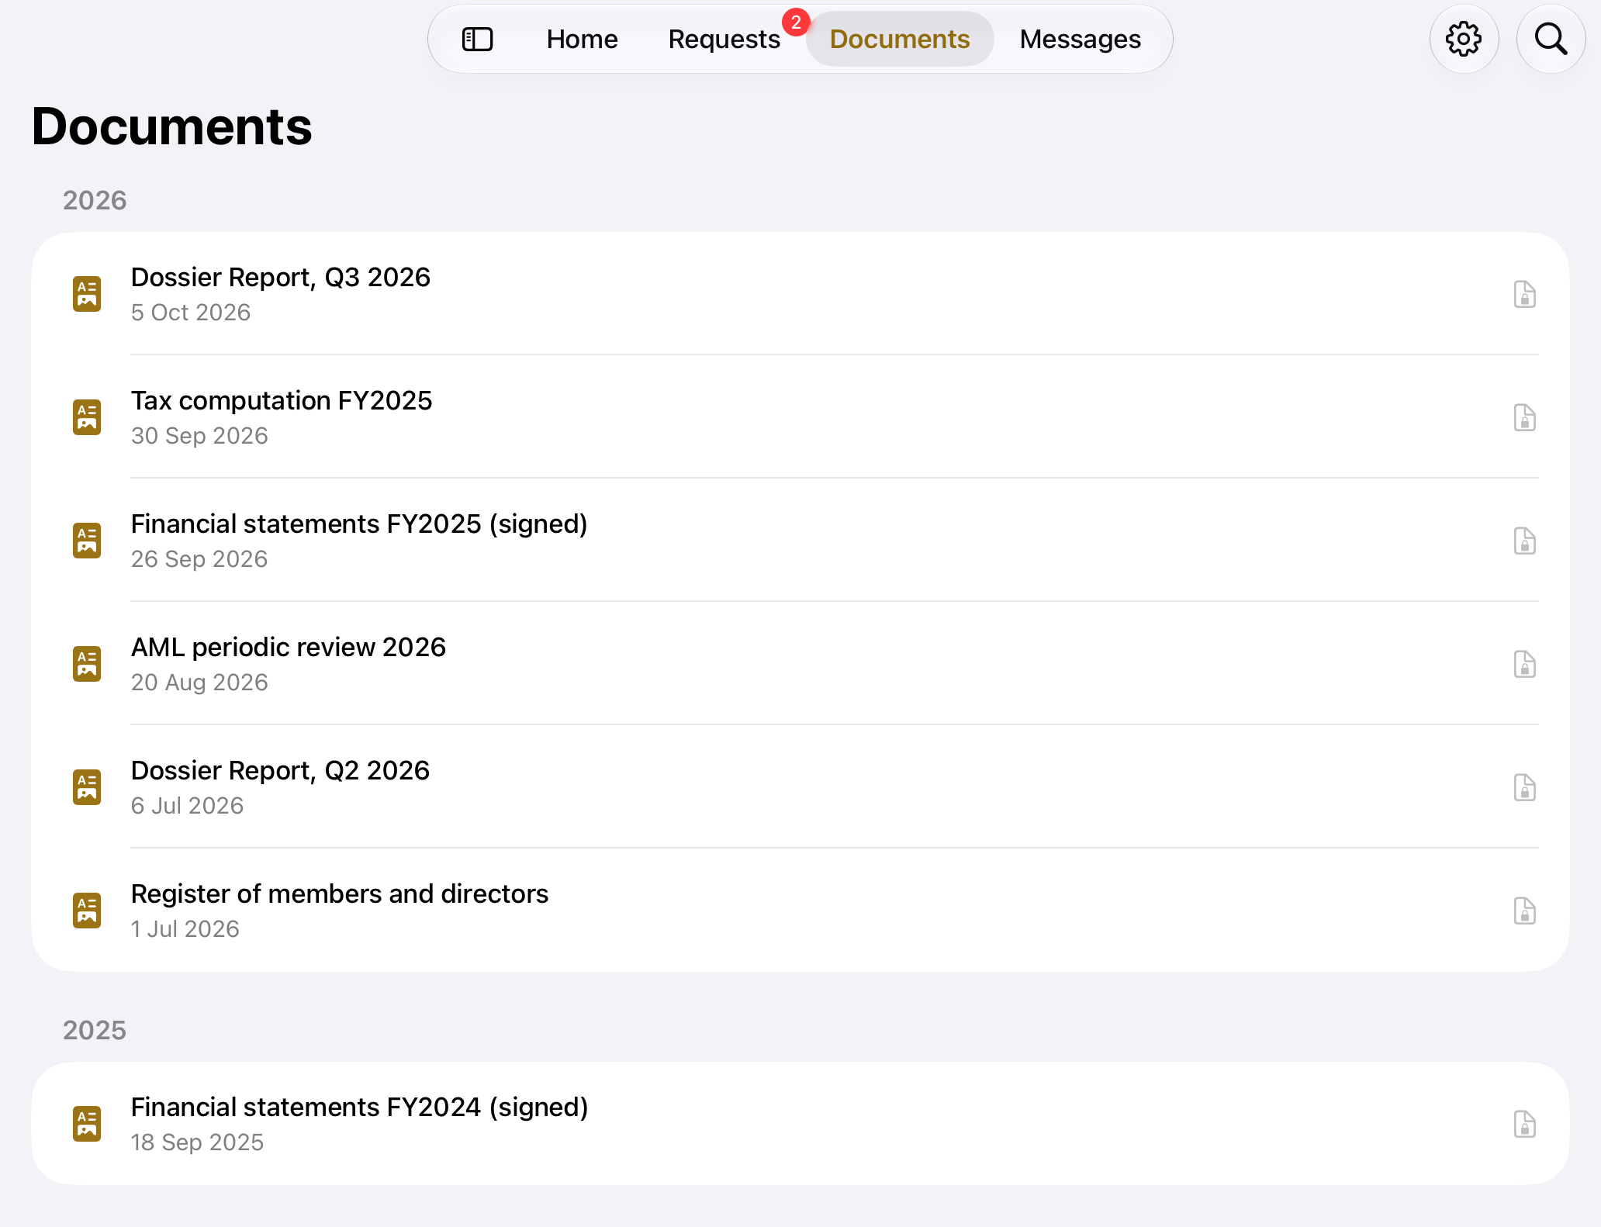Click locked file icon on Tax computation row

point(1524,417)
